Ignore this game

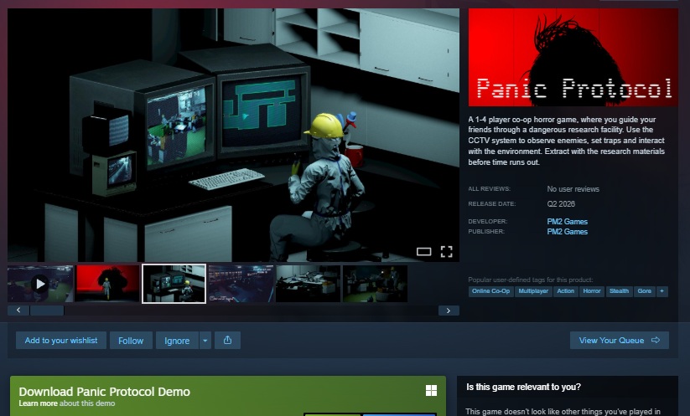click(x=177, y=341)
